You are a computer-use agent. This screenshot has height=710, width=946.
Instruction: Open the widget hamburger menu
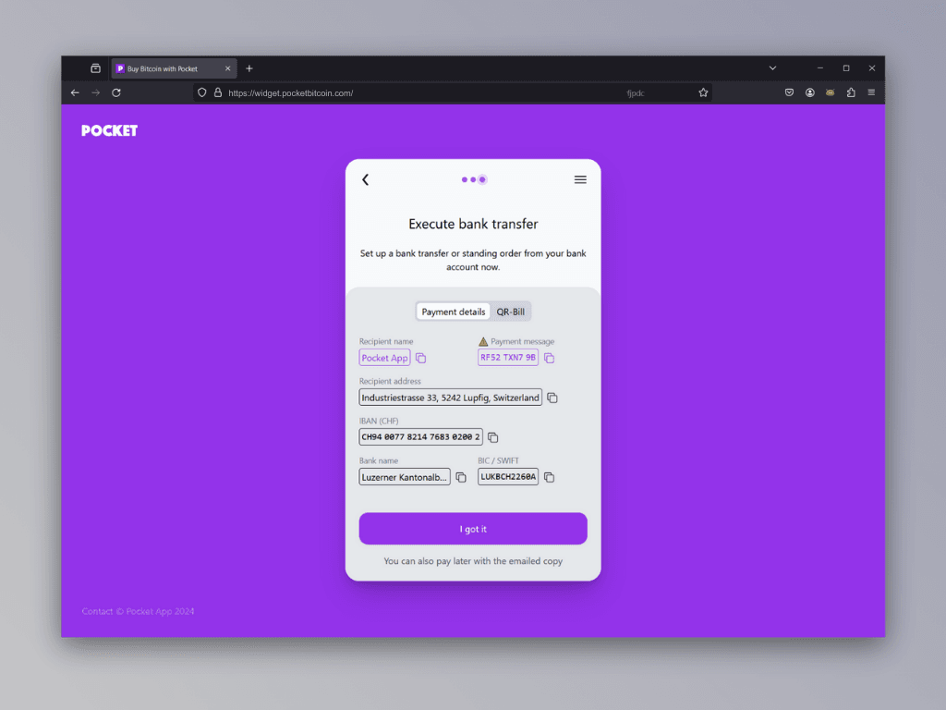tap(580, 180)
